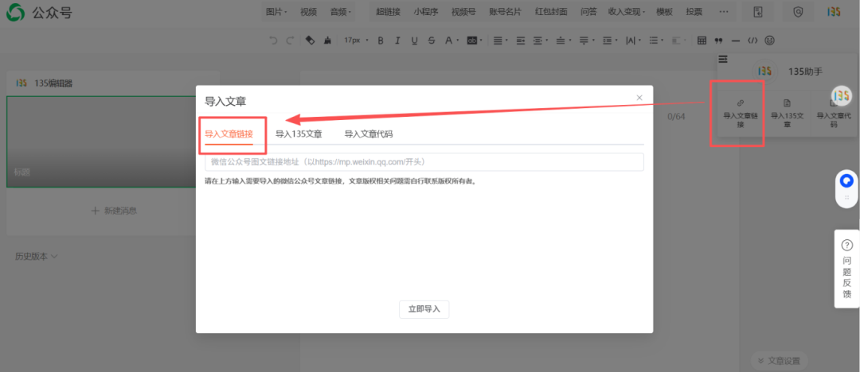Switch to the 导入135文章 tab
The width and height of the screenshot is (860, 372).
tap(299, 134)
